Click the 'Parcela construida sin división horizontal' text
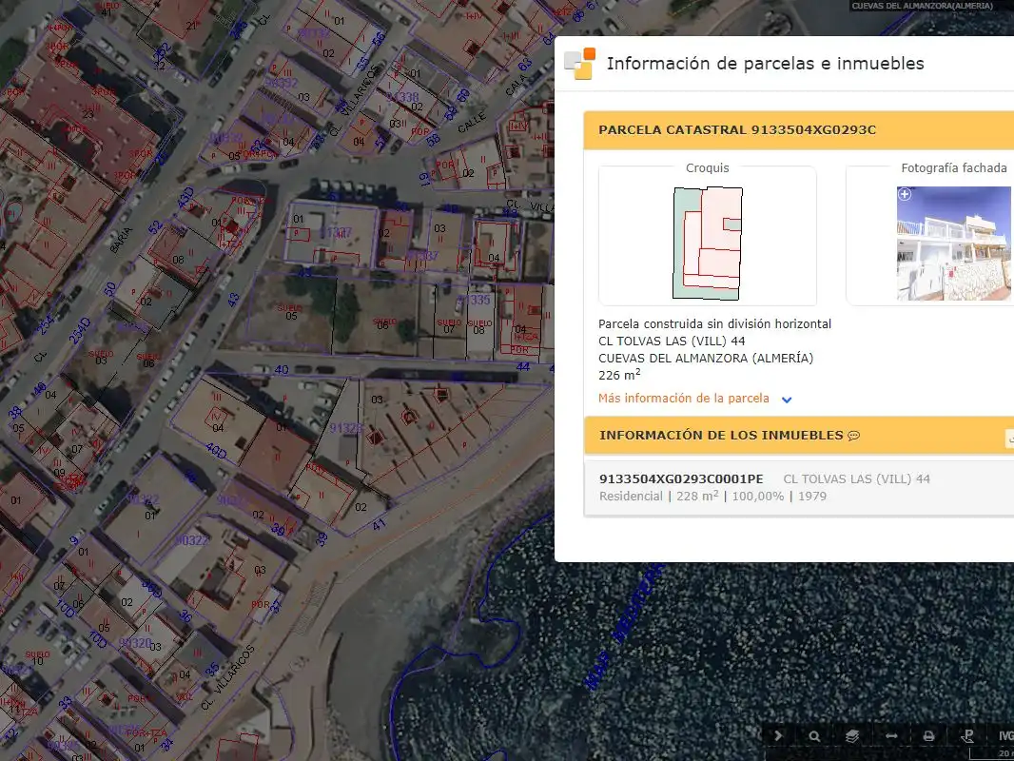Viewport: 1014px width, 761px height. click(x=714, y=324)
